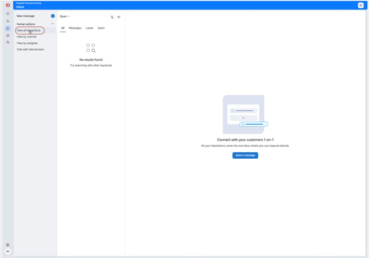
Task: Open the filter icon next to search
Action: [119, 17]
